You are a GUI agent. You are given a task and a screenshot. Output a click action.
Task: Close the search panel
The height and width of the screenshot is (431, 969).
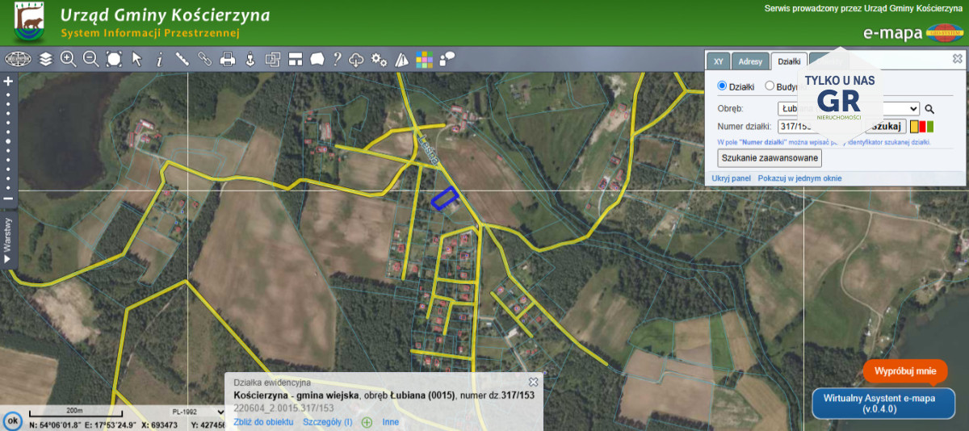point(957,59)
